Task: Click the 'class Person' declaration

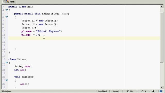Action: coord(17,59)
